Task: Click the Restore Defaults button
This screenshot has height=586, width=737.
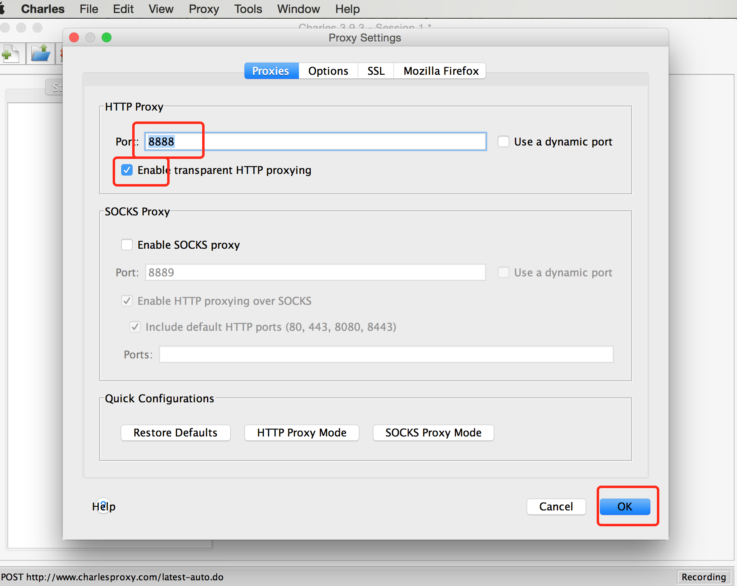Action: 175,432
